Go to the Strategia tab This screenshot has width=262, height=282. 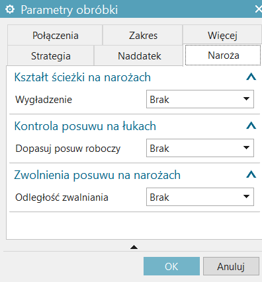pyautogui.click(x=51, y=55)
